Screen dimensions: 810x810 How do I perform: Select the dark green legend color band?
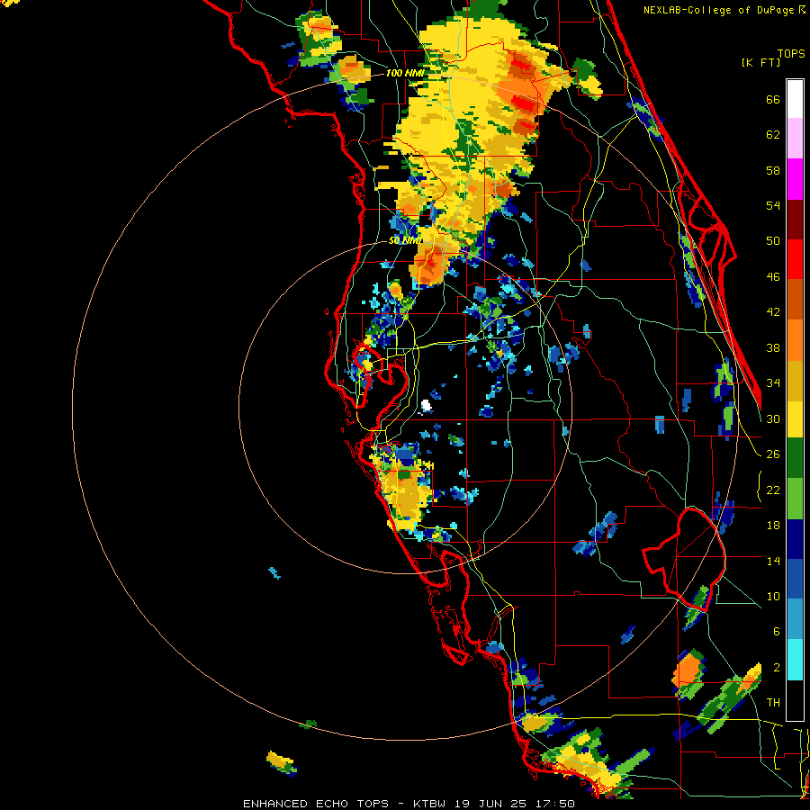point(795,458)
